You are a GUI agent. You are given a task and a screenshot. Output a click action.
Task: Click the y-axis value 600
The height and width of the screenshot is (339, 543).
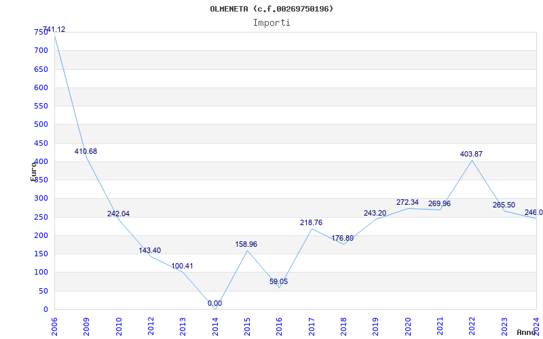click(x=41, y=87)
